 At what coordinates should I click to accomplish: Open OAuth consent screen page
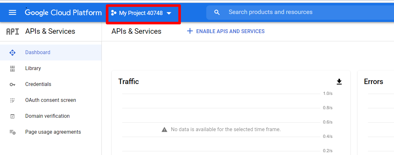tap(51, 100)
